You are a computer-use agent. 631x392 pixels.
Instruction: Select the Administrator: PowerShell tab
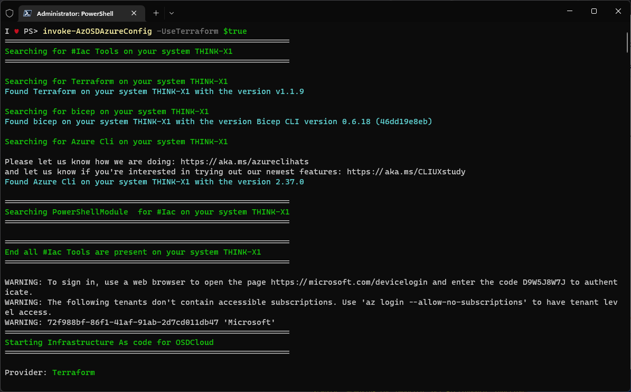tap(82, 13)
